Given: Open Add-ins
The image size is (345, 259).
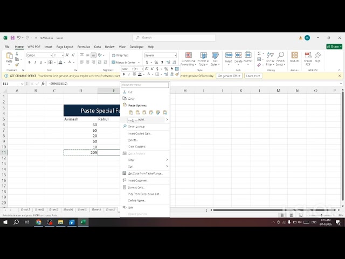Looking at the screenshot, I should point(295,57).
